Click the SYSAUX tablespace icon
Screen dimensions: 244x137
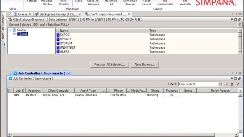[x=58, y=39]
